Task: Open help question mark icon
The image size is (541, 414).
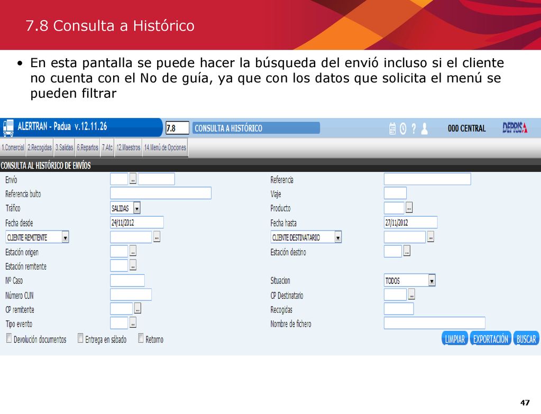Action: click(x=414, y=128)
